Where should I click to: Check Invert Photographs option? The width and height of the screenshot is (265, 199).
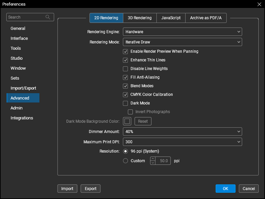point(130,112)
